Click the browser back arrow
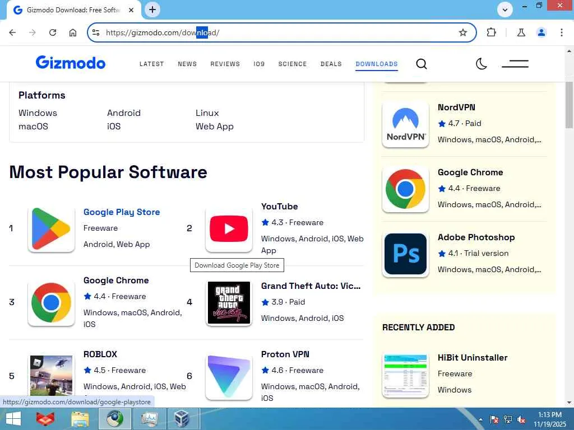 pos(12,32)
